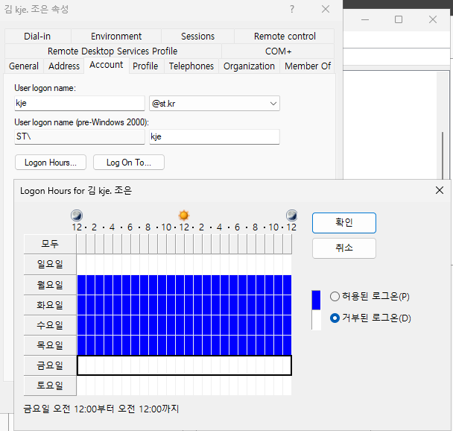The image size is (453, 431).
Task: Open the Dial-in tab
Action: (37, 36)
